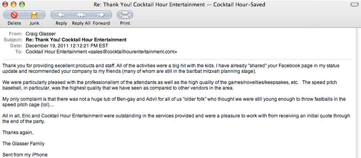The image size is (361, 158).
Task: Click the 'Sent from my iPhone' signature line
Action: click(x=25, y=155)
